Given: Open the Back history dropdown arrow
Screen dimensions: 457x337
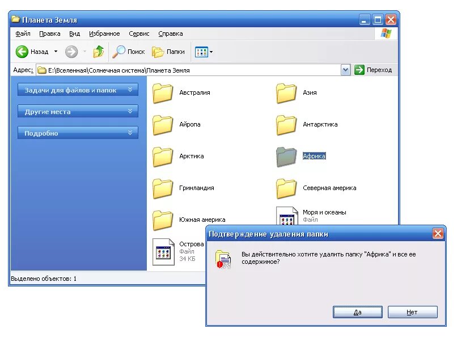Looking at the screenshot, I should click(x=56, y=52).
